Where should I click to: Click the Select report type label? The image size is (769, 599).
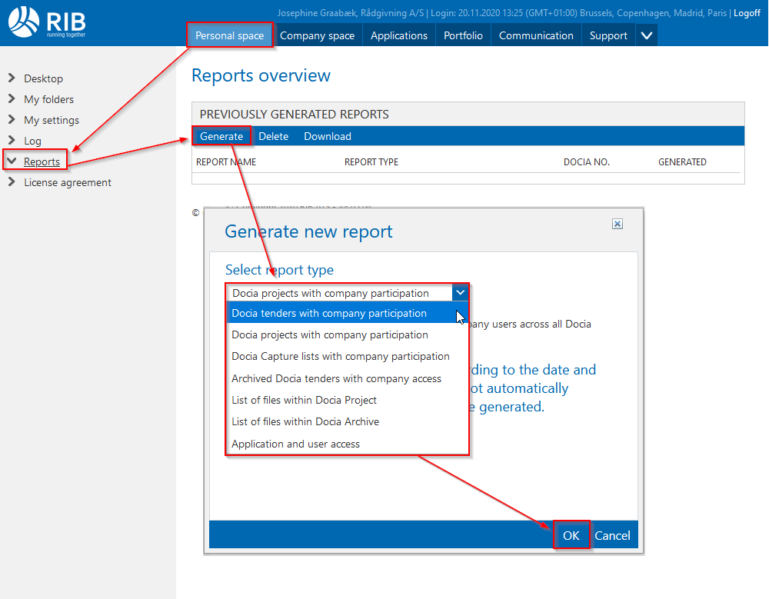pos(279,270)
